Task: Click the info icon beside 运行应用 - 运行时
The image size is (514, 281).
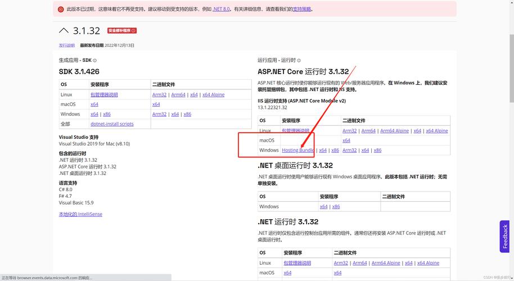Action: [x=299, y=60]
